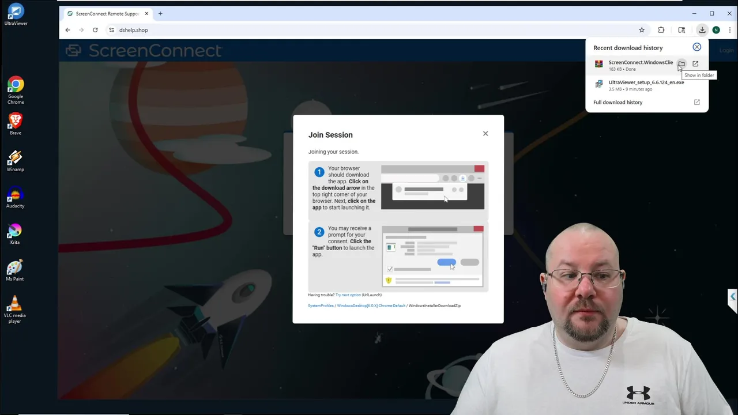Click Brave desktop shortcut

click(x=16, y=124)
